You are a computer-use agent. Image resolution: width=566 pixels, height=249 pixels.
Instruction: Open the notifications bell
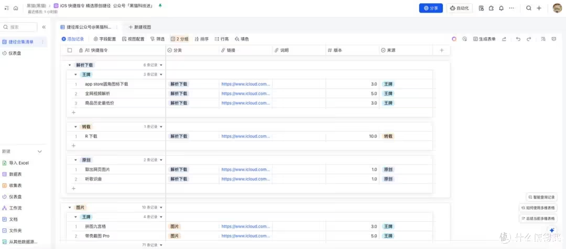point(501,8)
